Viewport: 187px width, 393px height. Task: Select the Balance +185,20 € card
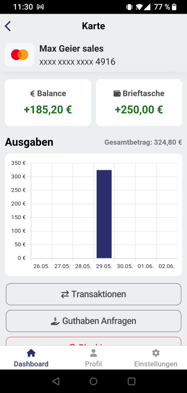[x=48, y=103]
